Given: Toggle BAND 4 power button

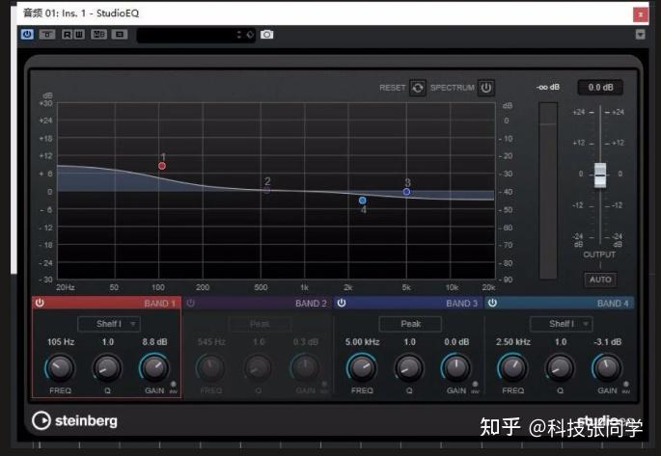Looking at the screenshot, I should point(492,303).
